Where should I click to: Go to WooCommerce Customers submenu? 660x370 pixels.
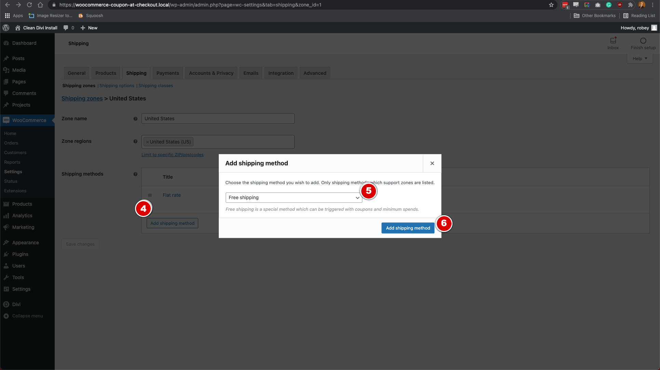[x=15, y=152]
